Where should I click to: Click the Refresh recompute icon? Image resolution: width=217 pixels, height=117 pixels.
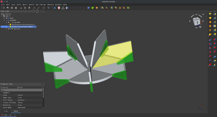44,8
